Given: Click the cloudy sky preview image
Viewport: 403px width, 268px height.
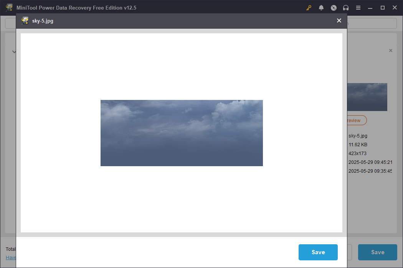Looking at the screenshot, I should tap(182, 133).
